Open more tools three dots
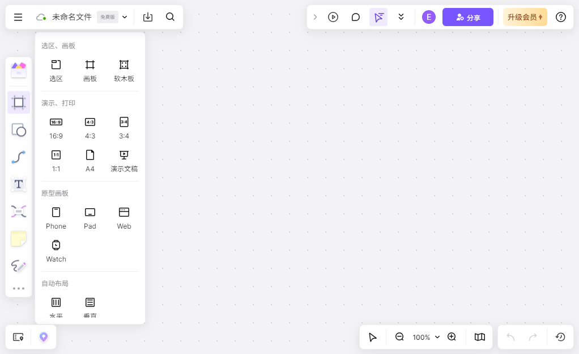Viewport: 579px width, 354px height. click(19, 289)
